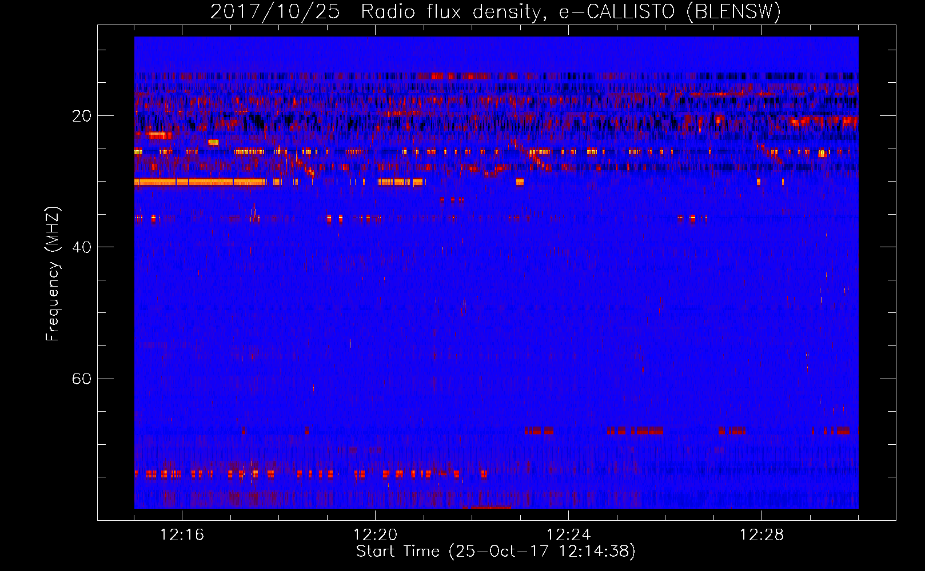Click the 'Frequency (MHZ)' axis label
This screenshot has width=925, height=571.
click(x=53, y=274)
